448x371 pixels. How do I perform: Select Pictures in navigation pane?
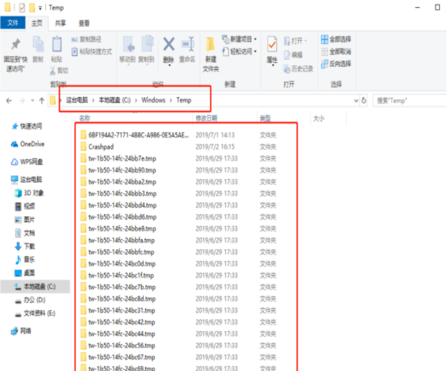click(25, 220)
